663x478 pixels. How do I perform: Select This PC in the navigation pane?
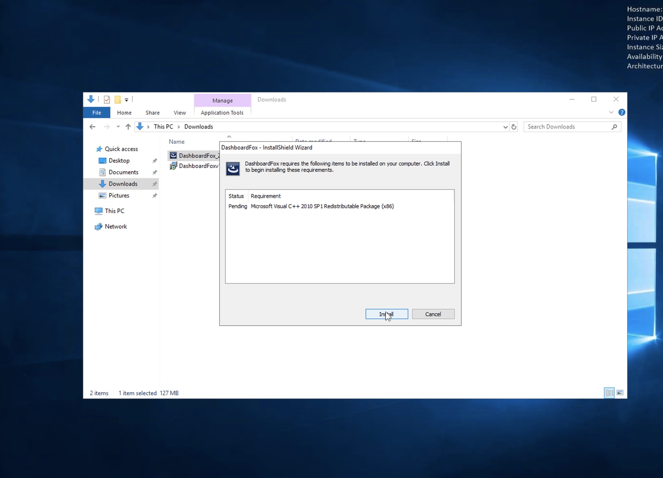click(x=114, y=211)
